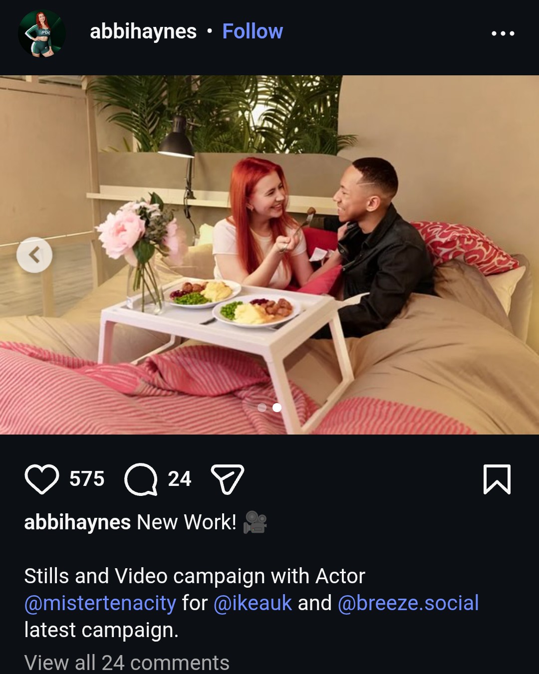Follow abbihaynes
Viewport: 539px width, 674px height.
pyautogui.click(x=253, y=31)
